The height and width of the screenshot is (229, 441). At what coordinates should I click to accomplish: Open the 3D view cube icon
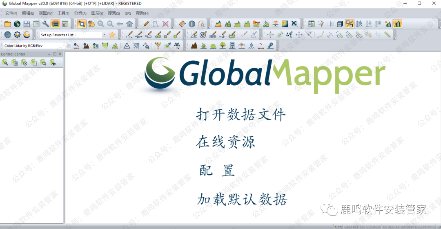click(340, 24)
